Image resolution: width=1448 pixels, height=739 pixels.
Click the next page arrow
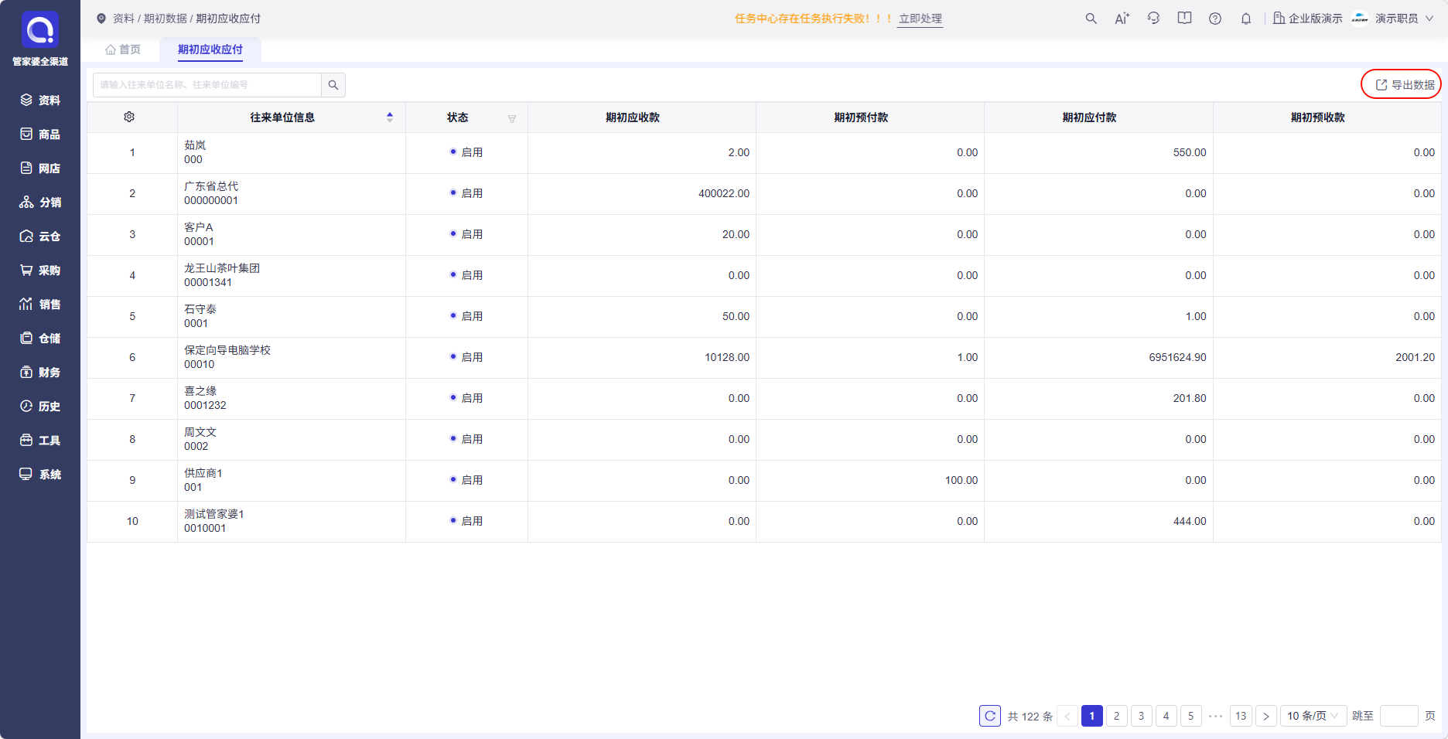point(1266,716)
